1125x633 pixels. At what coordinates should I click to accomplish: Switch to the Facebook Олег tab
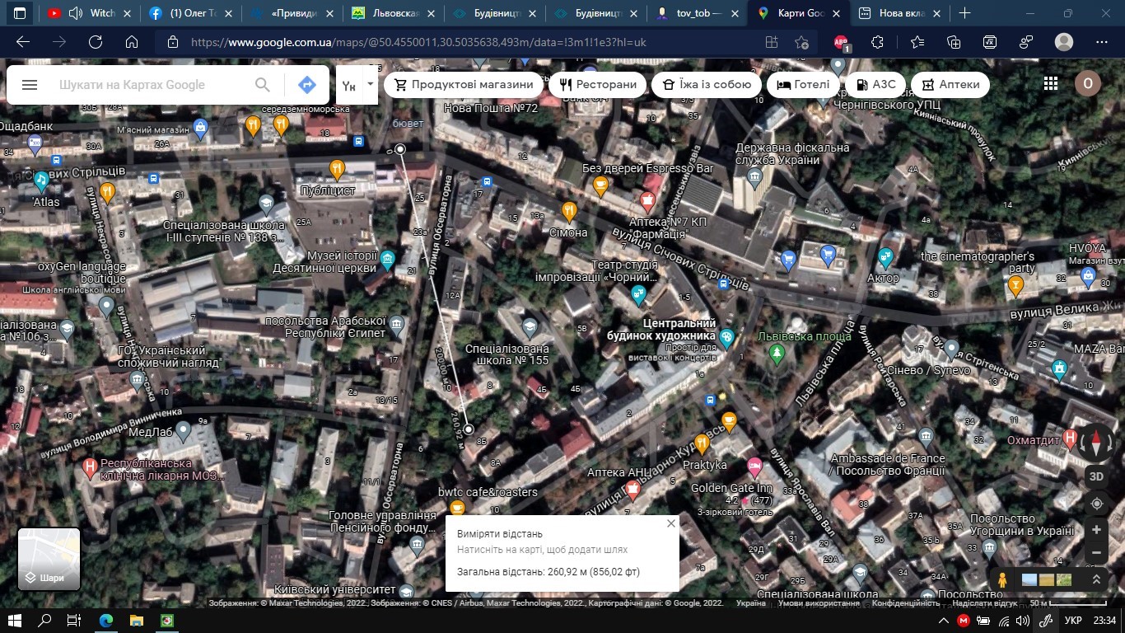click(191, 13)
